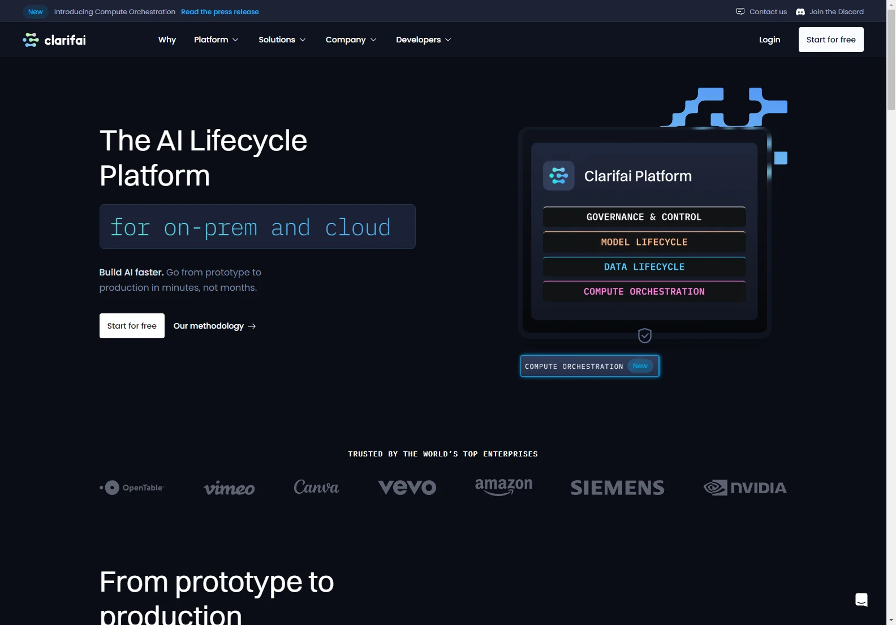Image resolution: width=896 pixels, height=625 pixels.
Task: Expand the Company dropdown chevron
Action: click(373, 40)
